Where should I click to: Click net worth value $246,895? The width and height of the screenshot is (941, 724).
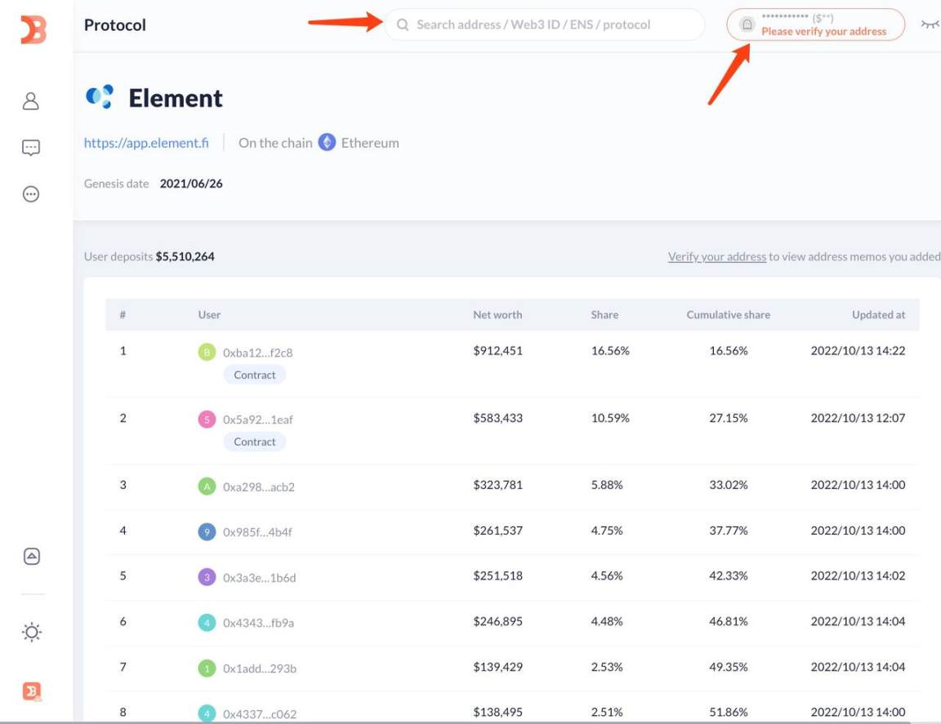tap(497, 621)
